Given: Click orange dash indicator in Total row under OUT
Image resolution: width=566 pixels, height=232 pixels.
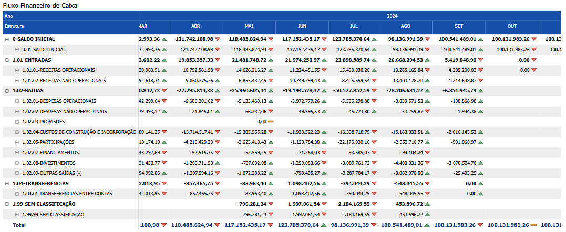Looking at the screenshot, I should tap(533, 225).
